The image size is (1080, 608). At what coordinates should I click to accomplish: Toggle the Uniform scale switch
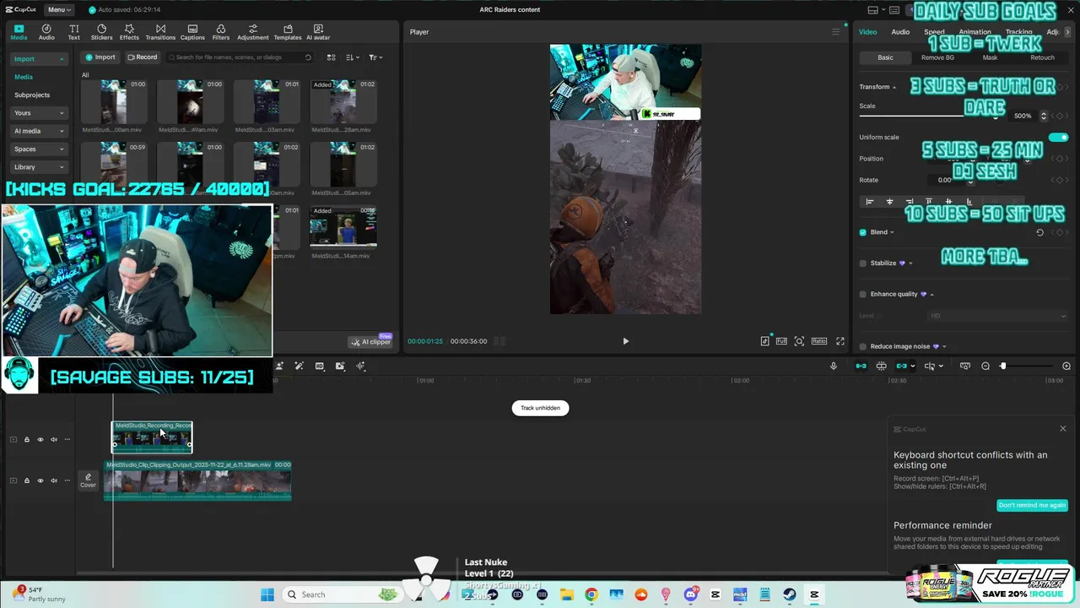coord(1058,137)
